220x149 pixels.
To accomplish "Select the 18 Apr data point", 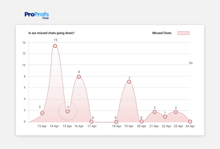I will (116, 122).
